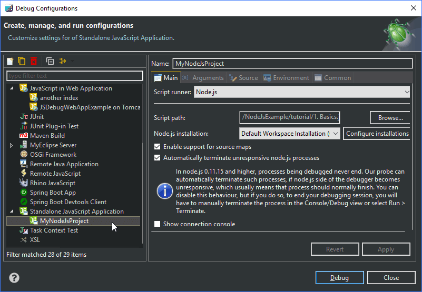Select the another index configuration
Image resolution: width=422 pixels, height=292 pixels.
(59, 98)
